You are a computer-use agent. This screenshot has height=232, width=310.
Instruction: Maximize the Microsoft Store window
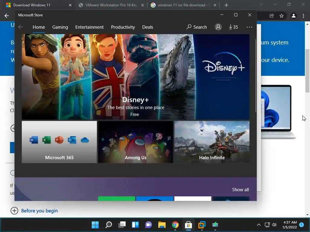236,15
